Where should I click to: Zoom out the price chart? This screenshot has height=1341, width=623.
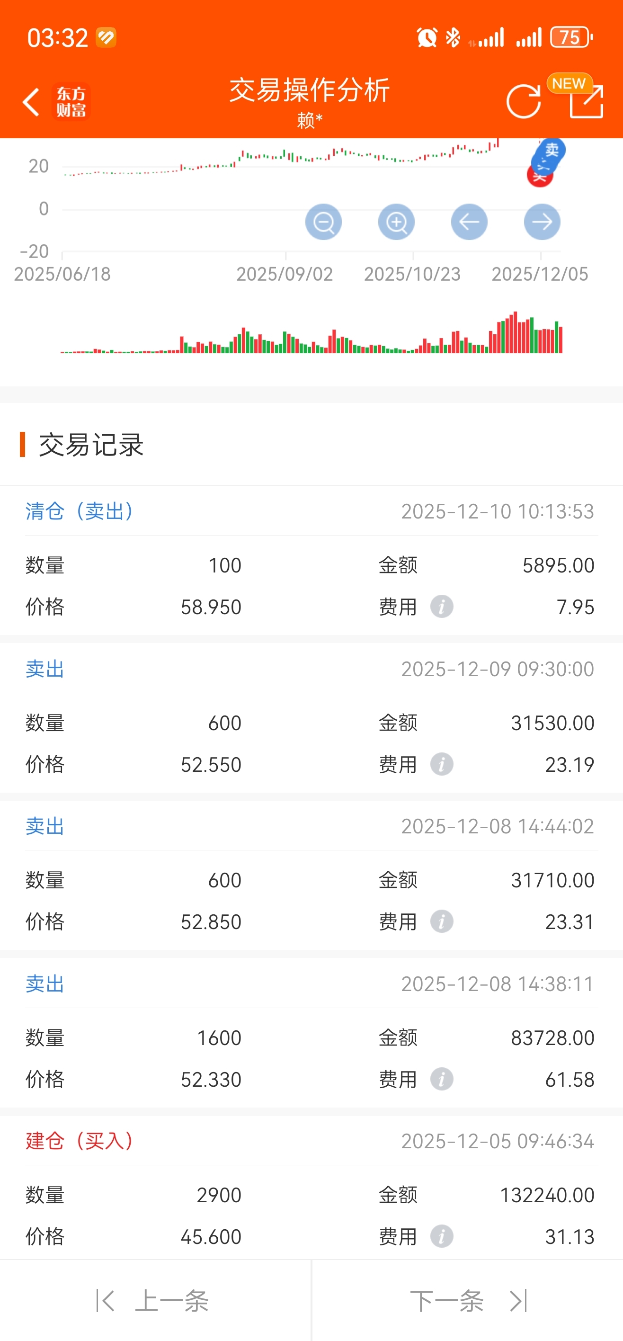[x=323, y=222]
